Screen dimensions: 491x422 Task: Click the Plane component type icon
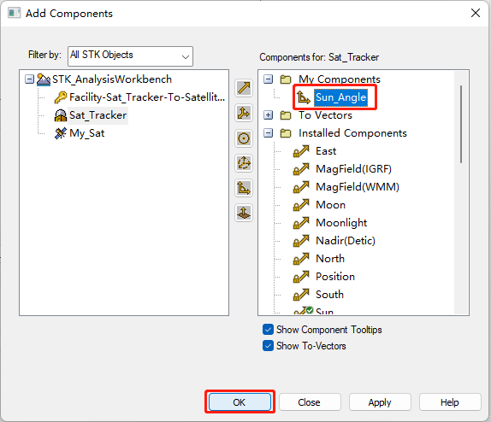coord(244,213)
